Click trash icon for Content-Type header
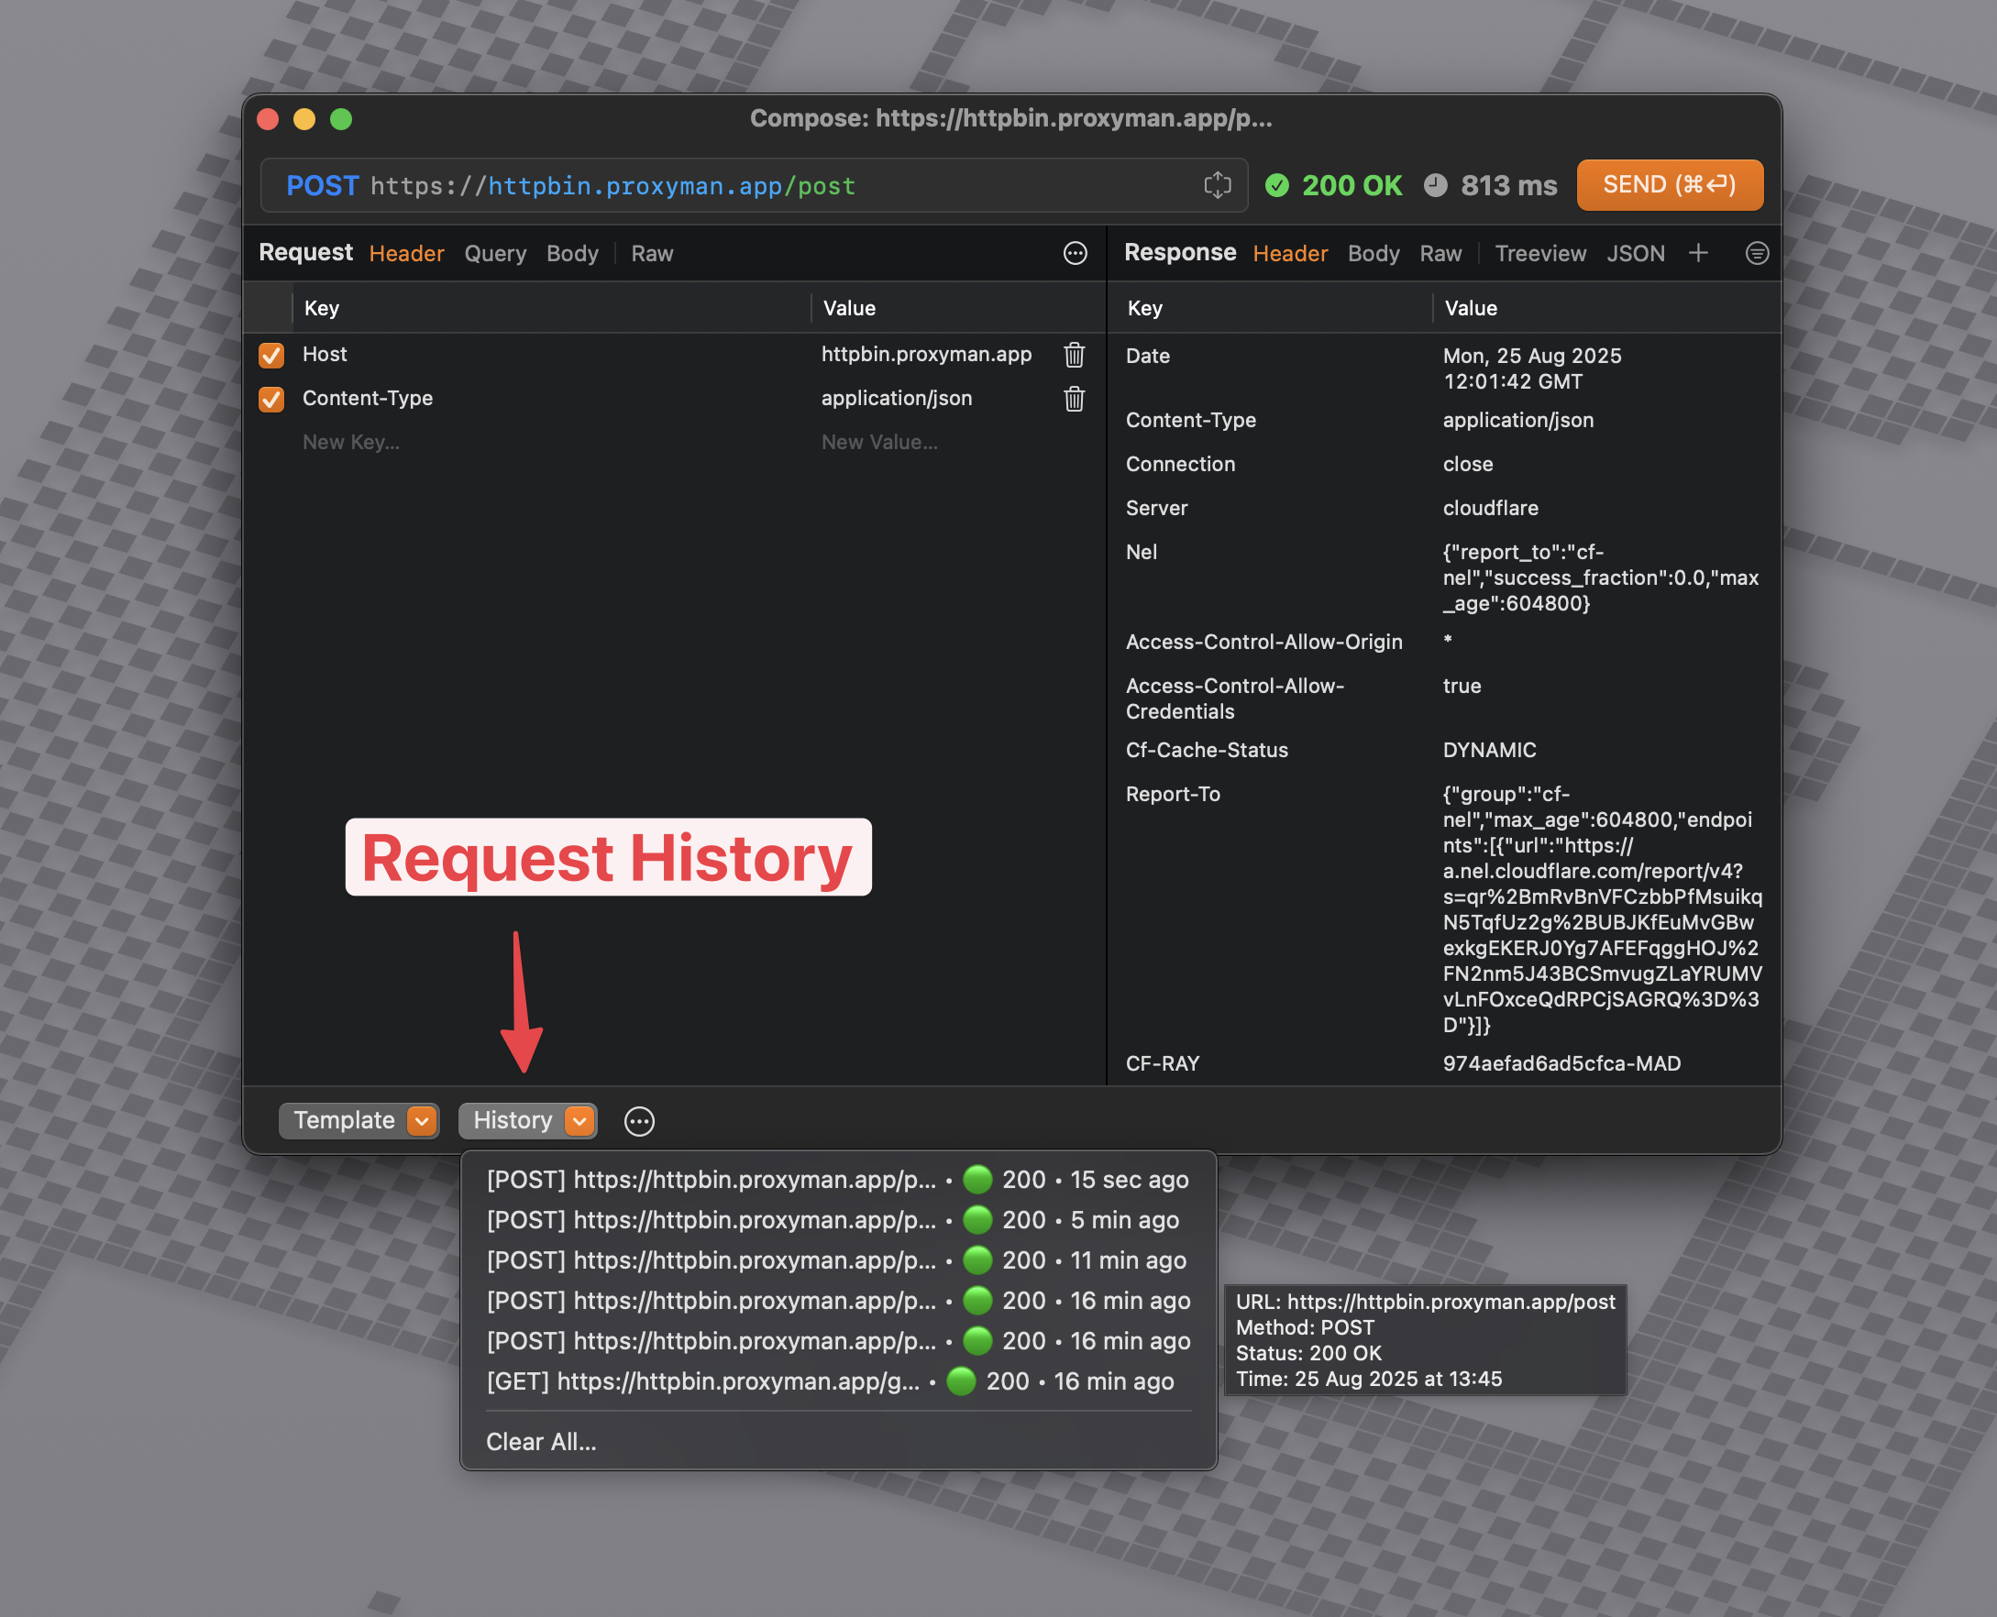The height and width of the screenshot is (1617, 1997). tap(1074, 399)
